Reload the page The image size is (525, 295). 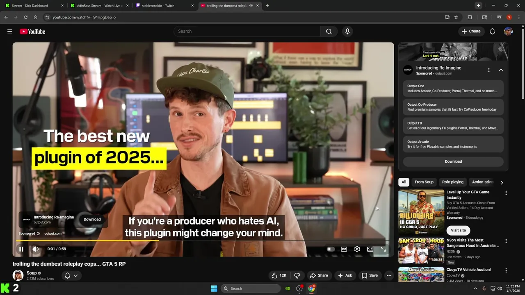[x=25, y=17]
